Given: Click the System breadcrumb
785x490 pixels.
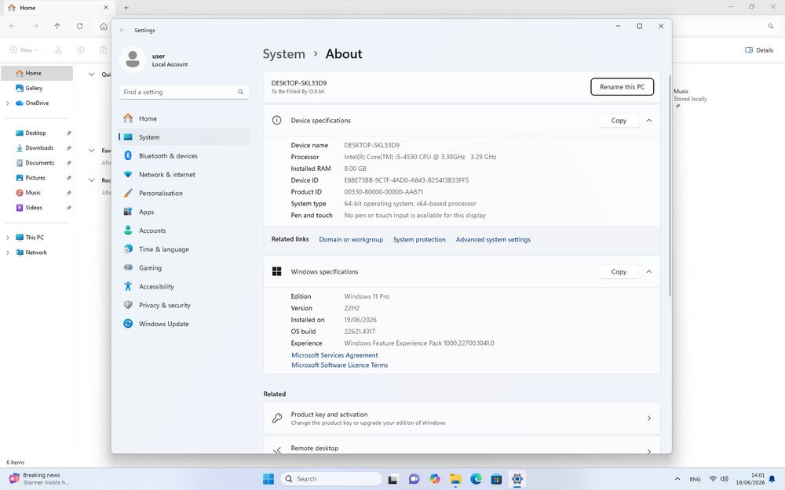Looking at the screenshot, I should (x=284, y=54).
